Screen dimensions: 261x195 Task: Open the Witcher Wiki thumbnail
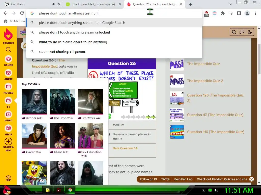[x=34, y=102]
